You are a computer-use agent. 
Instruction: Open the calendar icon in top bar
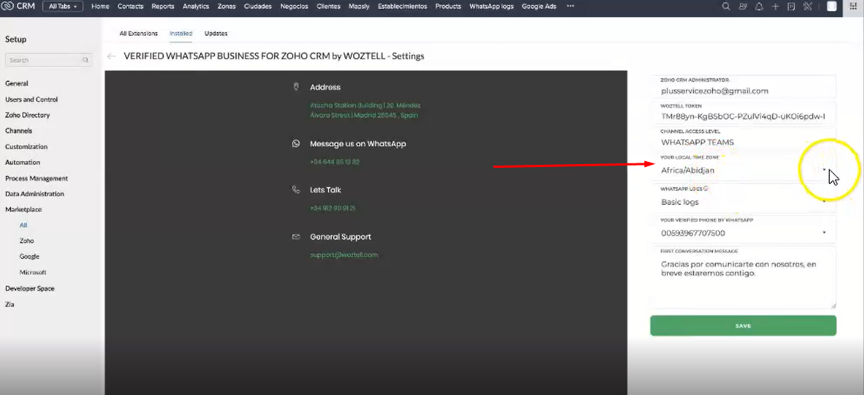click(791, 7)
